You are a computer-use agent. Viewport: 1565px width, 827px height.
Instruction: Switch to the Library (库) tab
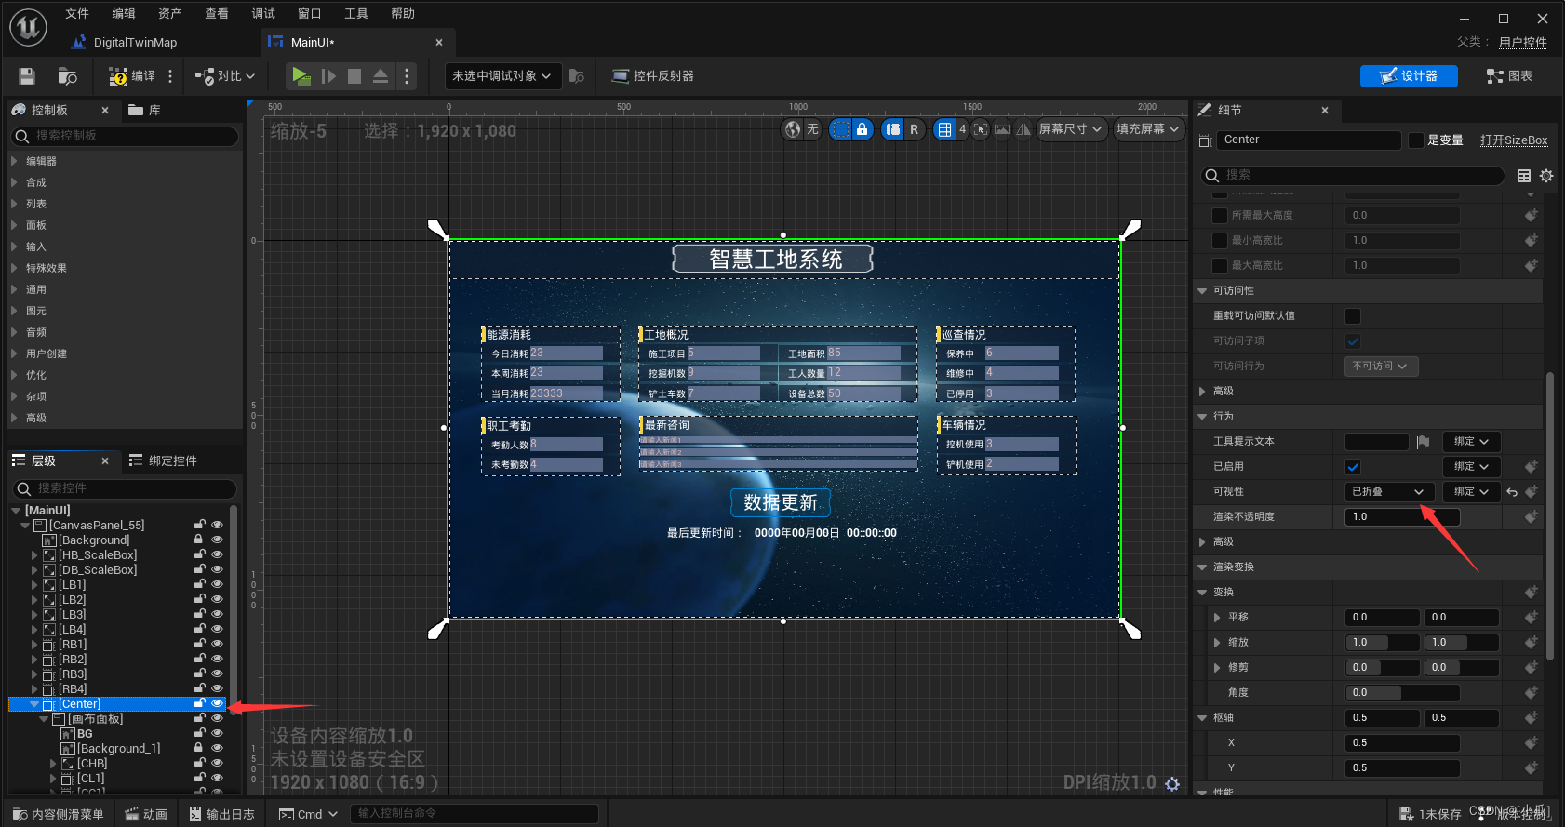point(145,111)
